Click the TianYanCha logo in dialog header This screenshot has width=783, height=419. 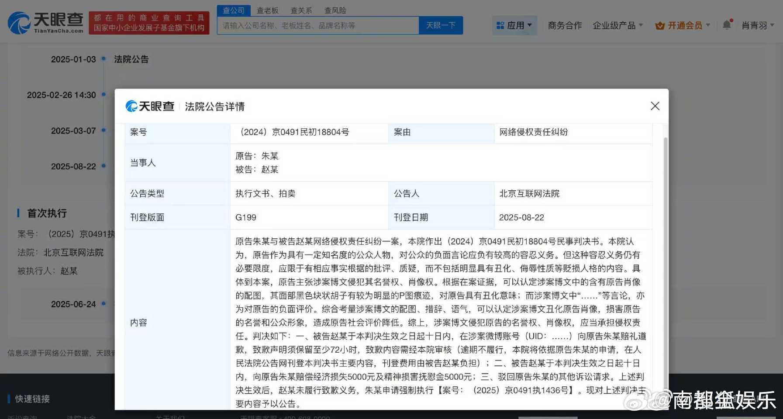(150, 106)
